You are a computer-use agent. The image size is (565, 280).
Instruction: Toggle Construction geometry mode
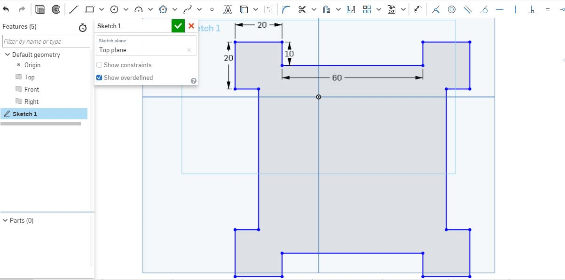[268, 9]
